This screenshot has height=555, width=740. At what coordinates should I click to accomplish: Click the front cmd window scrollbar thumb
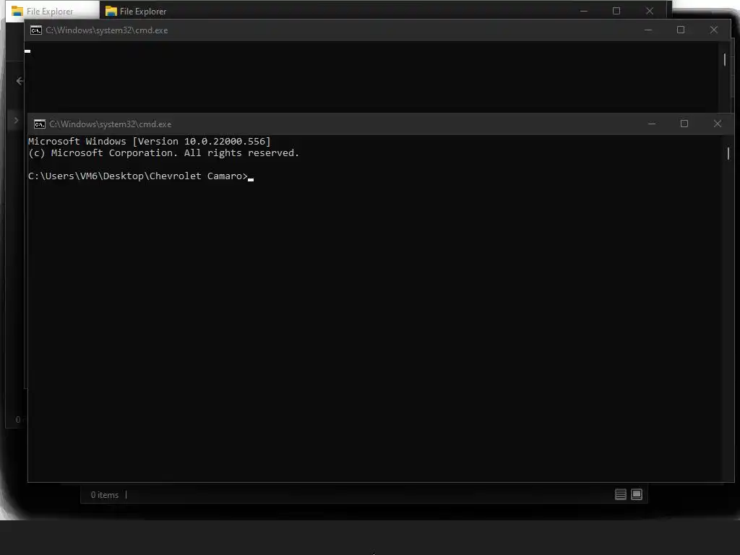728,153
